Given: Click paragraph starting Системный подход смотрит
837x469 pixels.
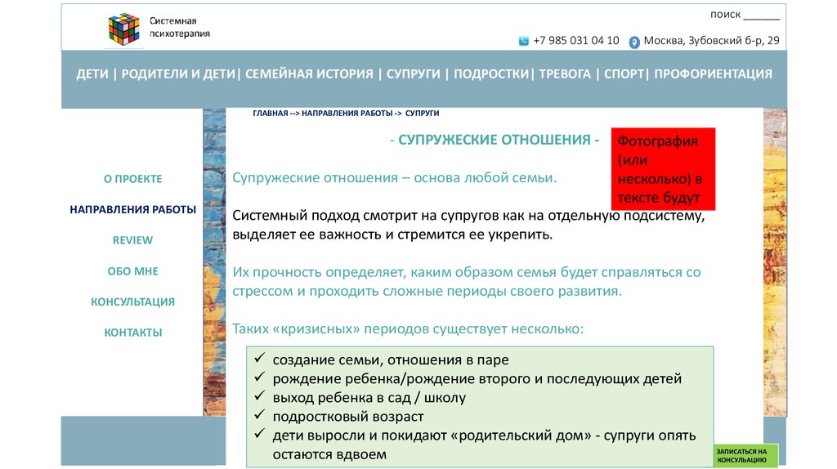Looking at the screenshot, I should (x=468, y=226).
